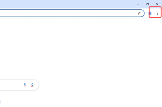This screenshot has width=162, height=107.
Task: Expand the Customize and control Chrome menu
Action: pos(157,13)
